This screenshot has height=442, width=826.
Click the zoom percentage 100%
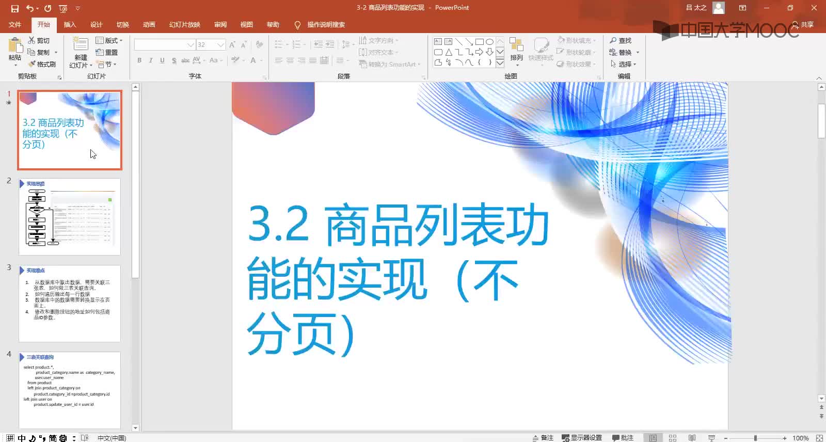tap(801, 438)
